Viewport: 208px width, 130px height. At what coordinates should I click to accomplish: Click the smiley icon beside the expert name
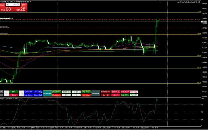click(199, 2)
